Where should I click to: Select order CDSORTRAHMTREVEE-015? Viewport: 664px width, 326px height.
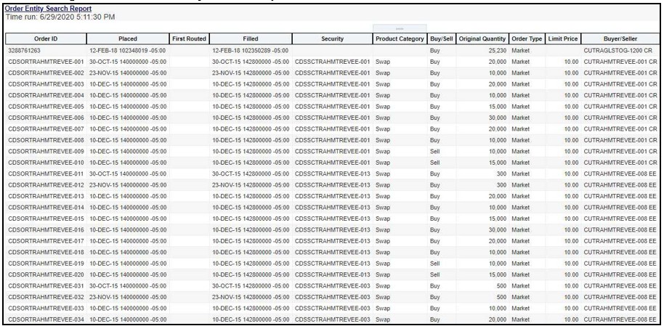[46, 219]
